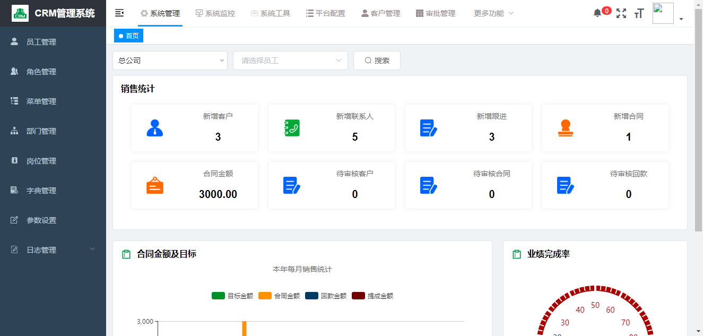Click the 合同金额 orange briefcase icon
This screenshot has height=336, width=703.
155,185
